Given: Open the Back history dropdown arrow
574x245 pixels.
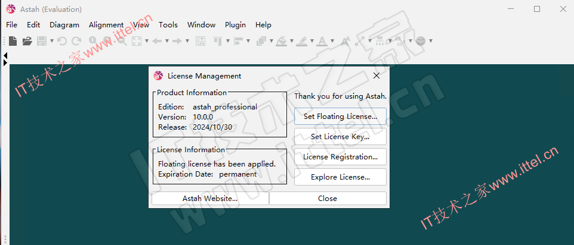Looking at the screenshot, I should click(x=167, y=41).
